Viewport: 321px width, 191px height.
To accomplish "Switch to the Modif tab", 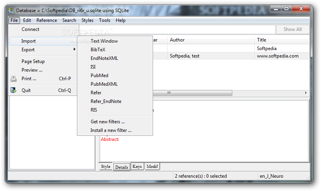I will click(x=152, y=166).
